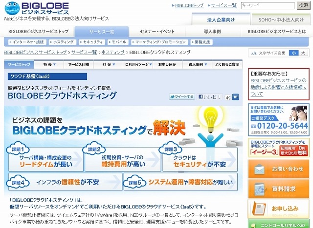Click the Facebook いいね! like button

point(210,97)
